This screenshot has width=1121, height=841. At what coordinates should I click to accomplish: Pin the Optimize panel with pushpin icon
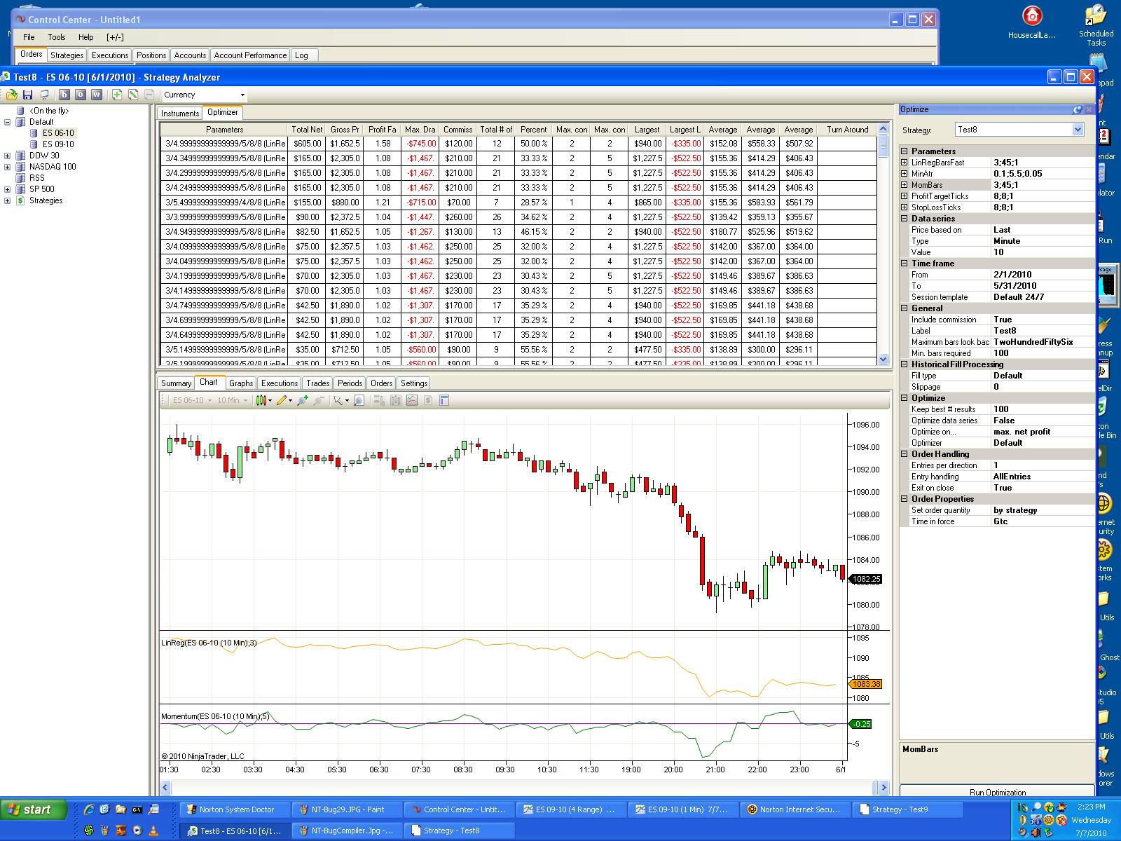[x=1078, y=109]
